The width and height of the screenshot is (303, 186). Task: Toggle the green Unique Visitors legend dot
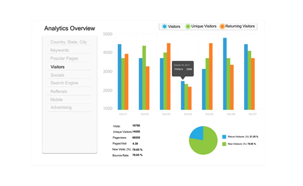[x=188, y=26]
